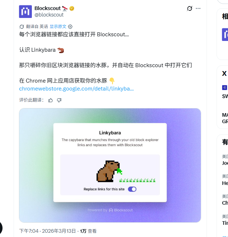Click the 下午7:04 · 2026年3月13日 timestamp
Viewport: 228px width, 237px height.
tap(48, 231)
